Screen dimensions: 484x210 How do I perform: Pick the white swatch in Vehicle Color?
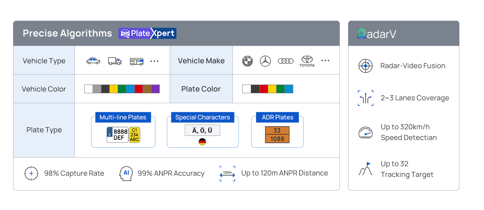tap(88, 89)
